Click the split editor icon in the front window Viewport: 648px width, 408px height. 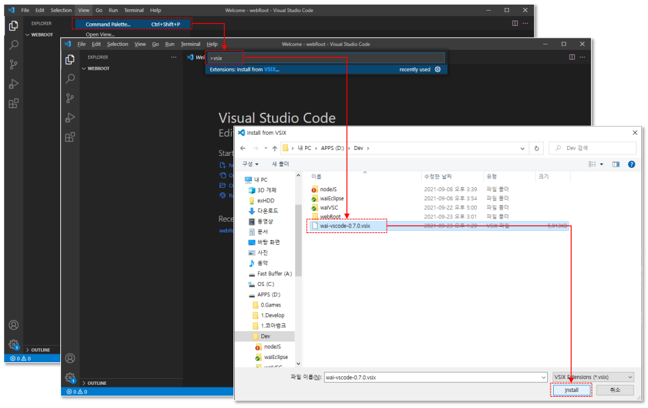(571, 58)
